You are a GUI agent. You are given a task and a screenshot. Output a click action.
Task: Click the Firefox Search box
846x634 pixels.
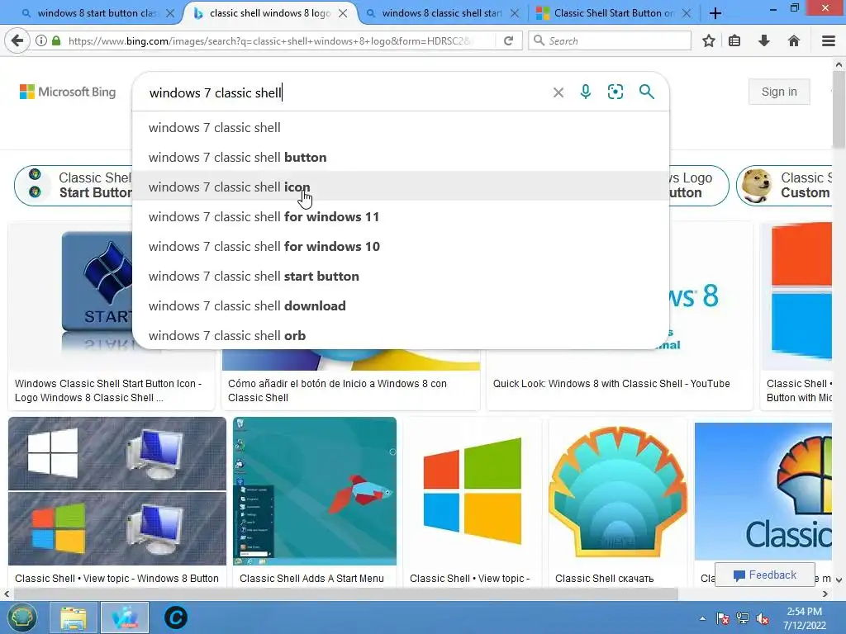coord(610,40)
